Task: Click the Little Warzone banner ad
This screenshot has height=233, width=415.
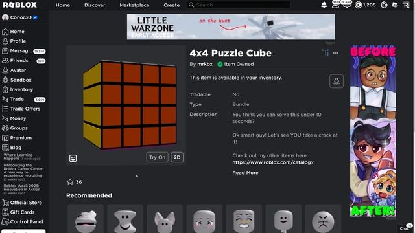Action: (231, 27)
